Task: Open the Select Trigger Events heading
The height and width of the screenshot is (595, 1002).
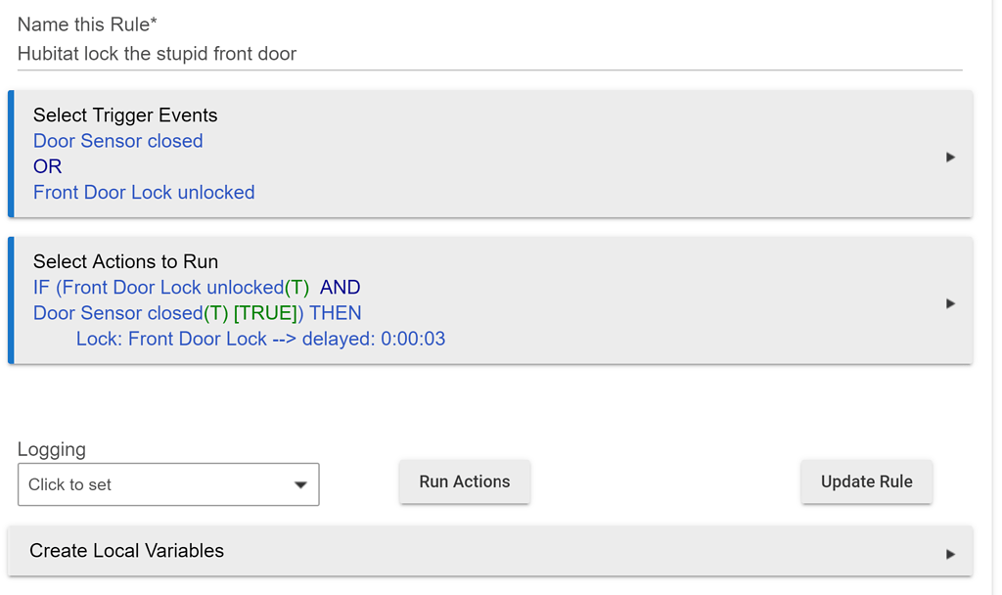Action: click(x=125, y=115)
